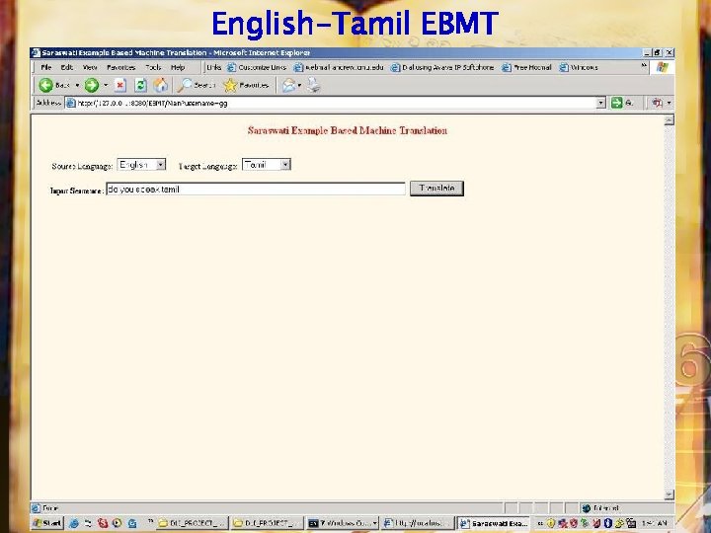Open the Customize Links link
711x533 pixels.
click(257, 67)
